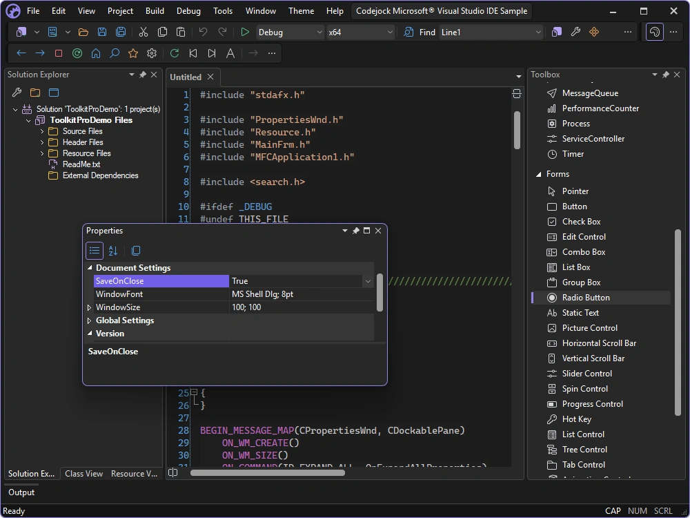This screenshot has width=690, height=518.
Task: Open the Tools menu
Action: [223, 11]
